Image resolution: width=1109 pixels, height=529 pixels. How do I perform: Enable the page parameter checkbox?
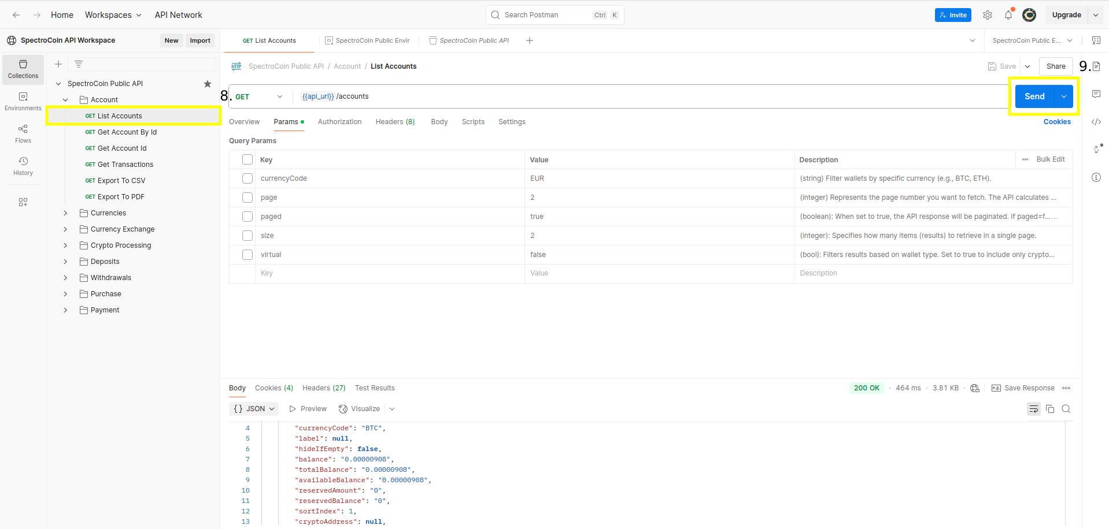click(247, 198)
